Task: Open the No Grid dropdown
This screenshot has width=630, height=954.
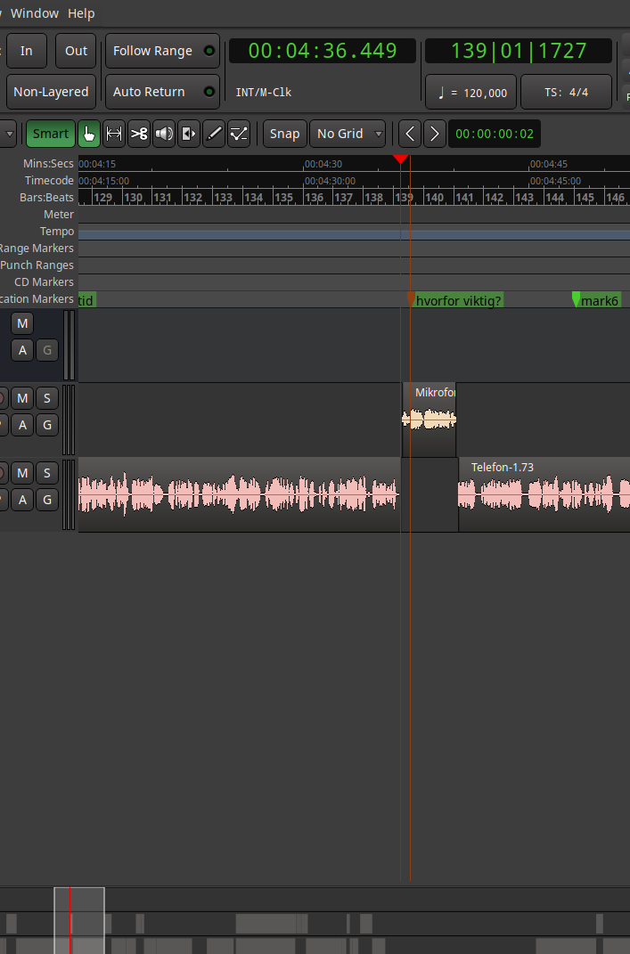Action: click(x=348, y=134)
